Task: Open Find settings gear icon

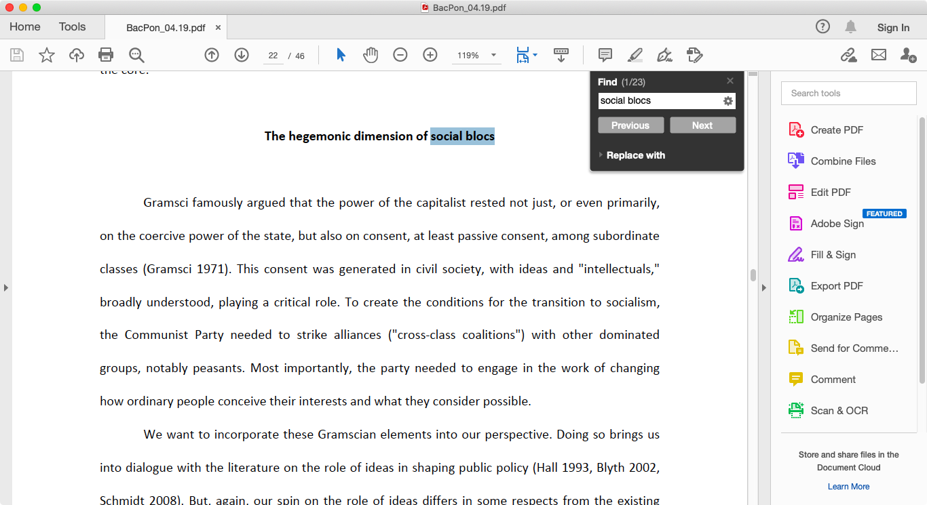Action: point(728,101)
